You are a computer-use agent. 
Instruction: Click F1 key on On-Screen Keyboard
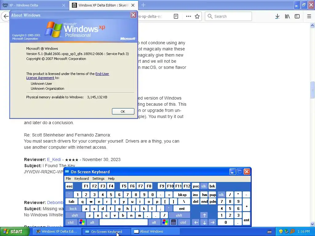86,186
